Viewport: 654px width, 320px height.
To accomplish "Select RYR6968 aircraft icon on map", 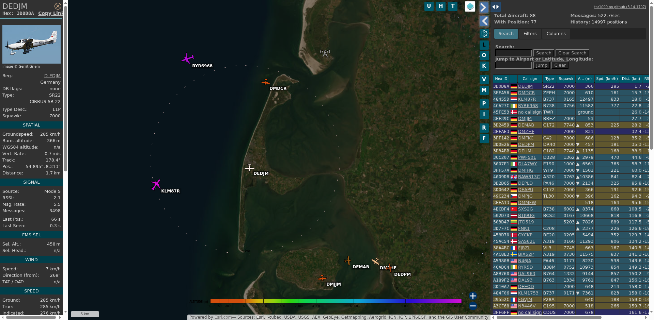I will [187, 58].
